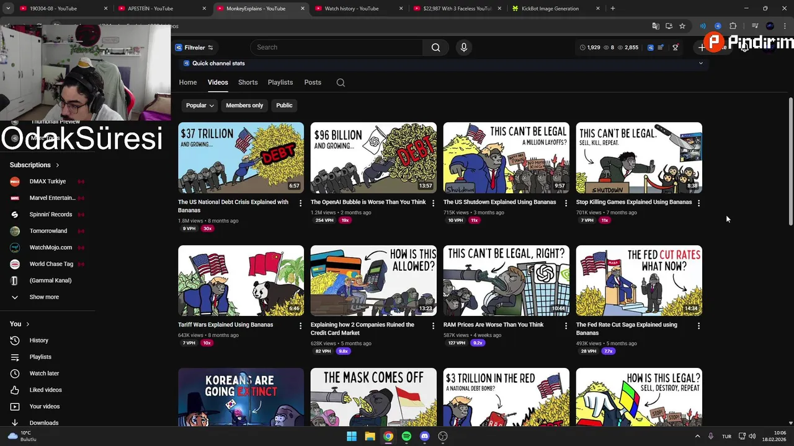
Task: Open History in sidebar
Action: point(38,341)
